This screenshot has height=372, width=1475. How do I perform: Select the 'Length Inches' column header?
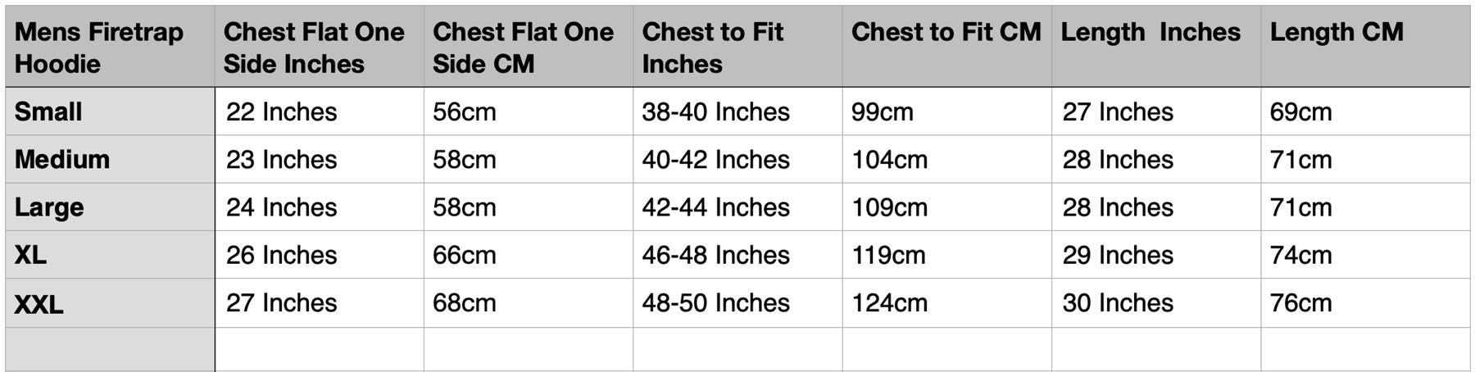pyautogui.click(x=1150, y=33)
